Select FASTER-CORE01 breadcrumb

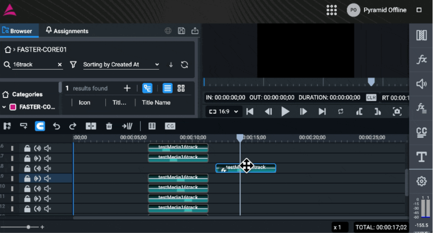(42, 49)
